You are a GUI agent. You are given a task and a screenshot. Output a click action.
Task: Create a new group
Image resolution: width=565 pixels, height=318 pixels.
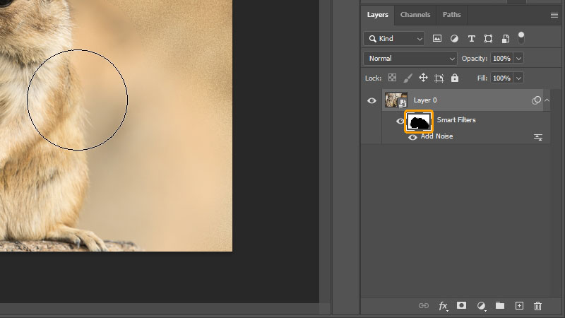pyautogui.click(x=500, y=305)
